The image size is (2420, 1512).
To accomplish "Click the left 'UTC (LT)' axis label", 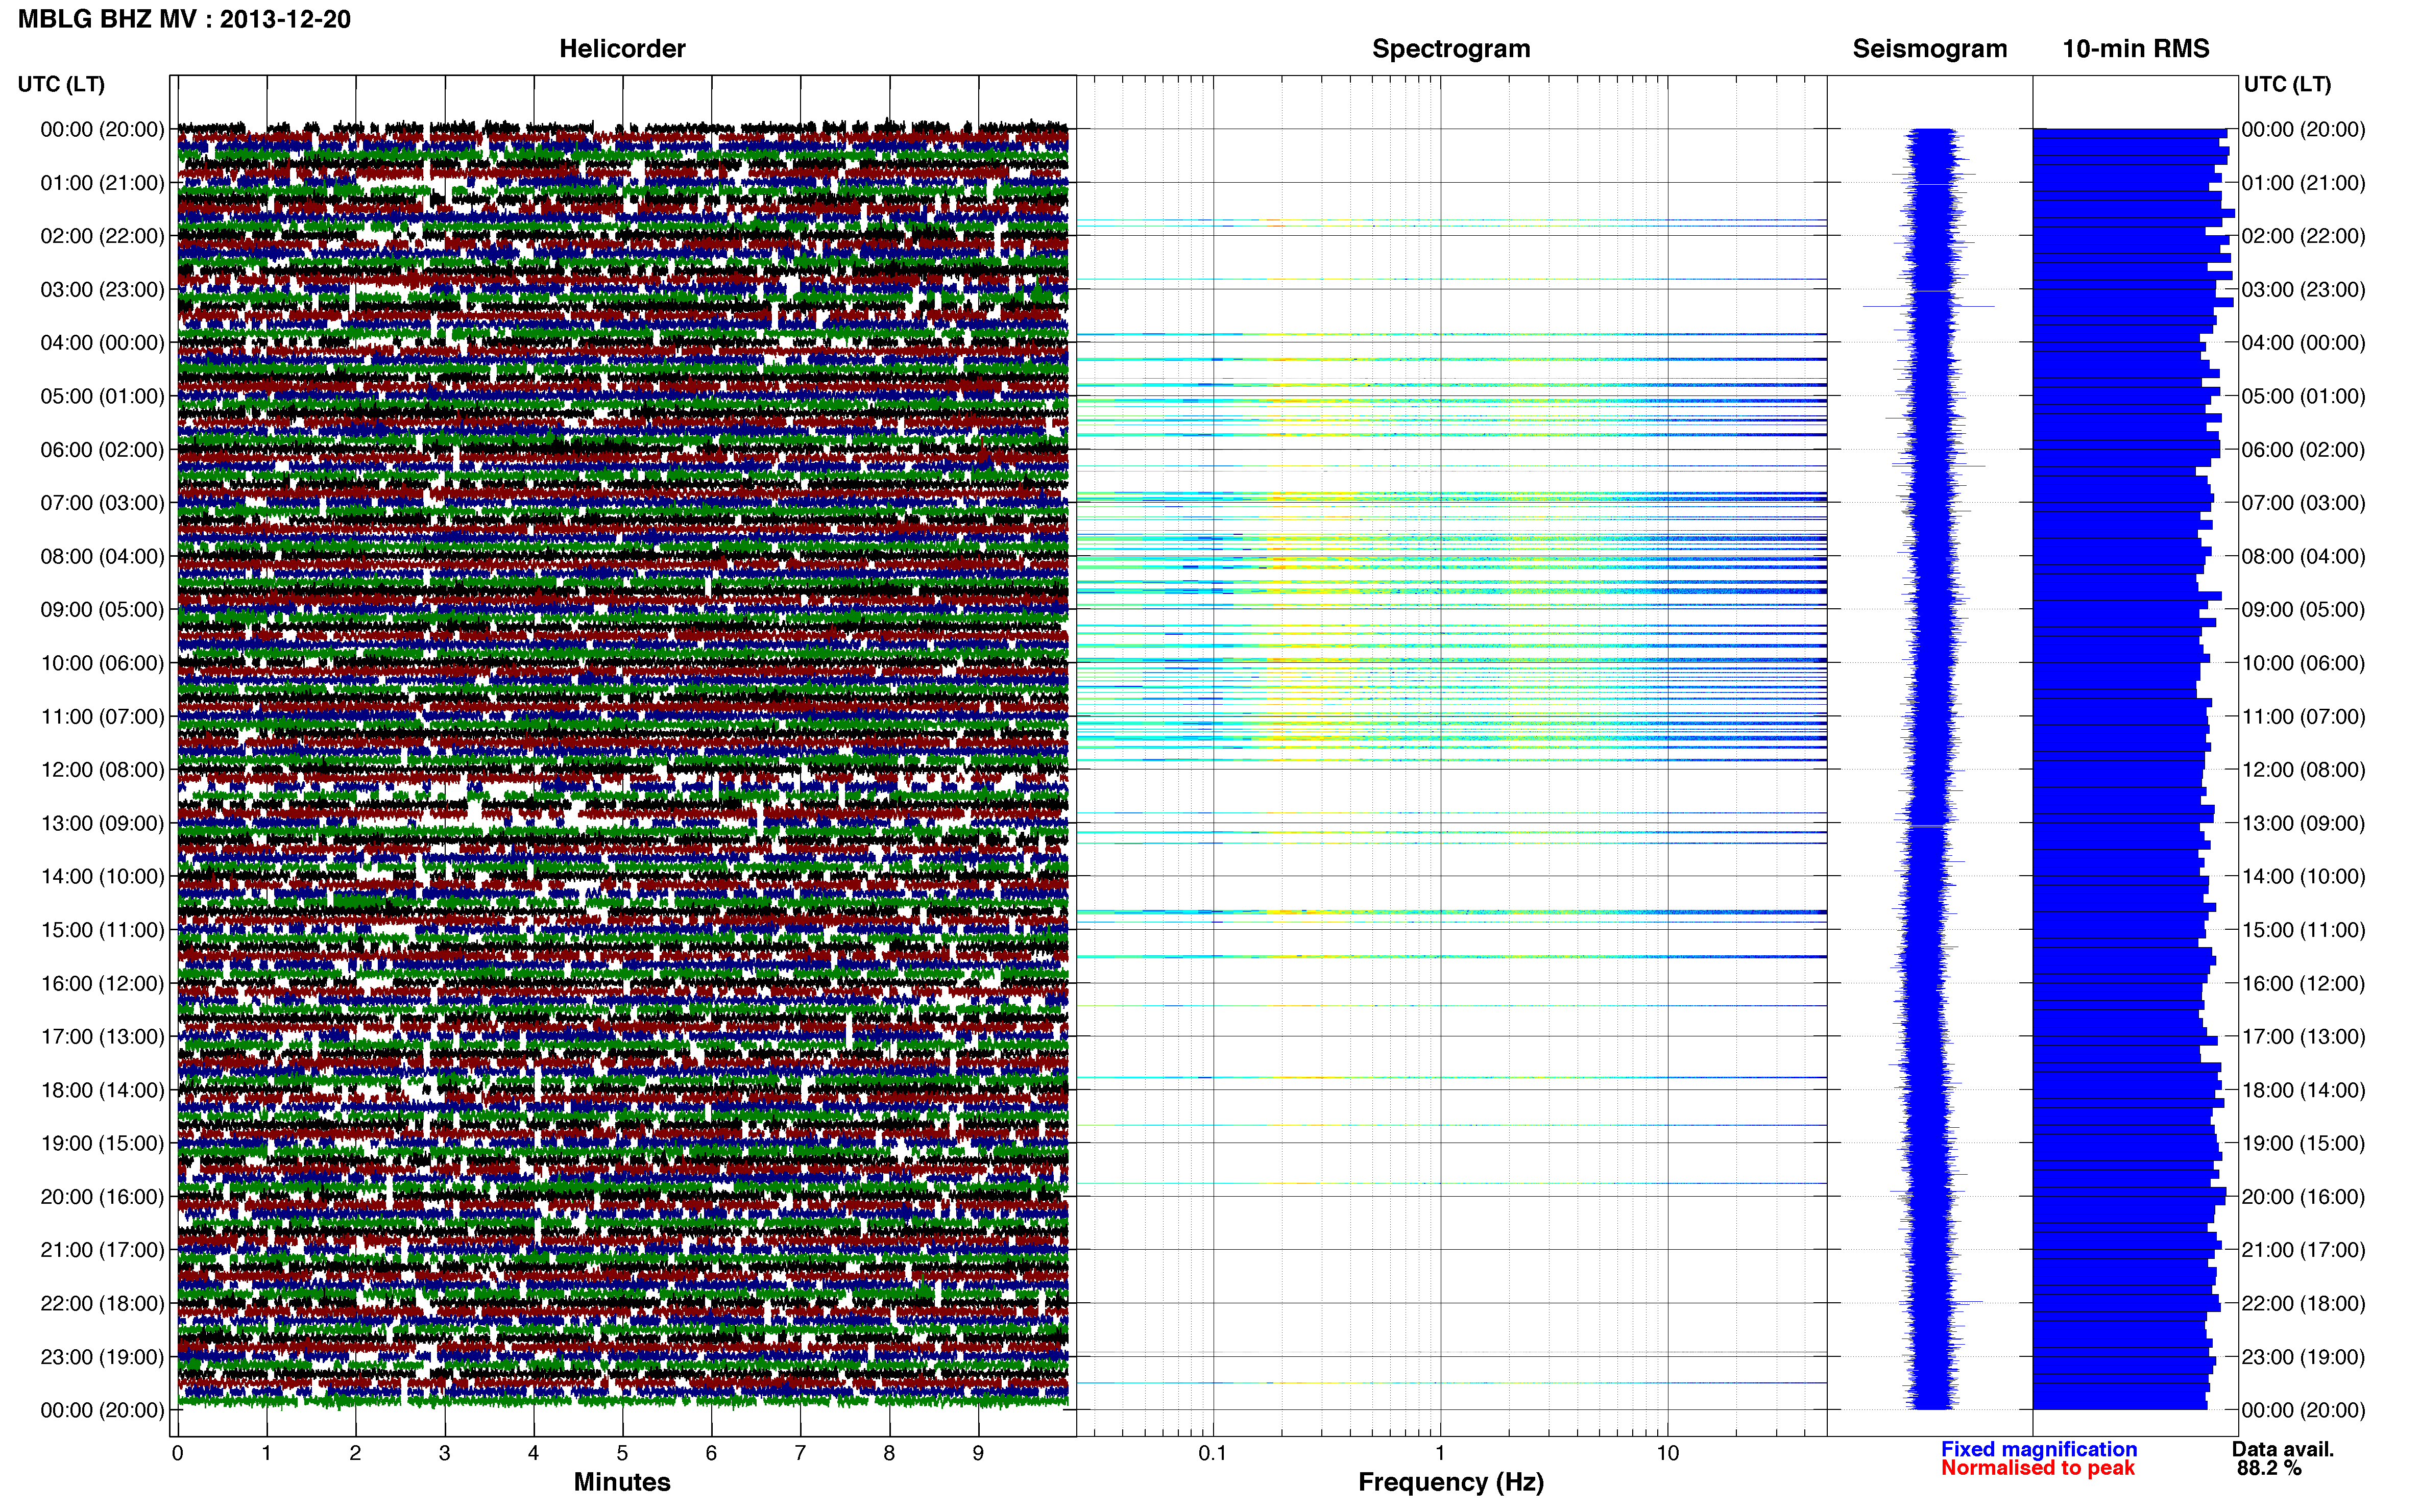I will click(61, 84).
